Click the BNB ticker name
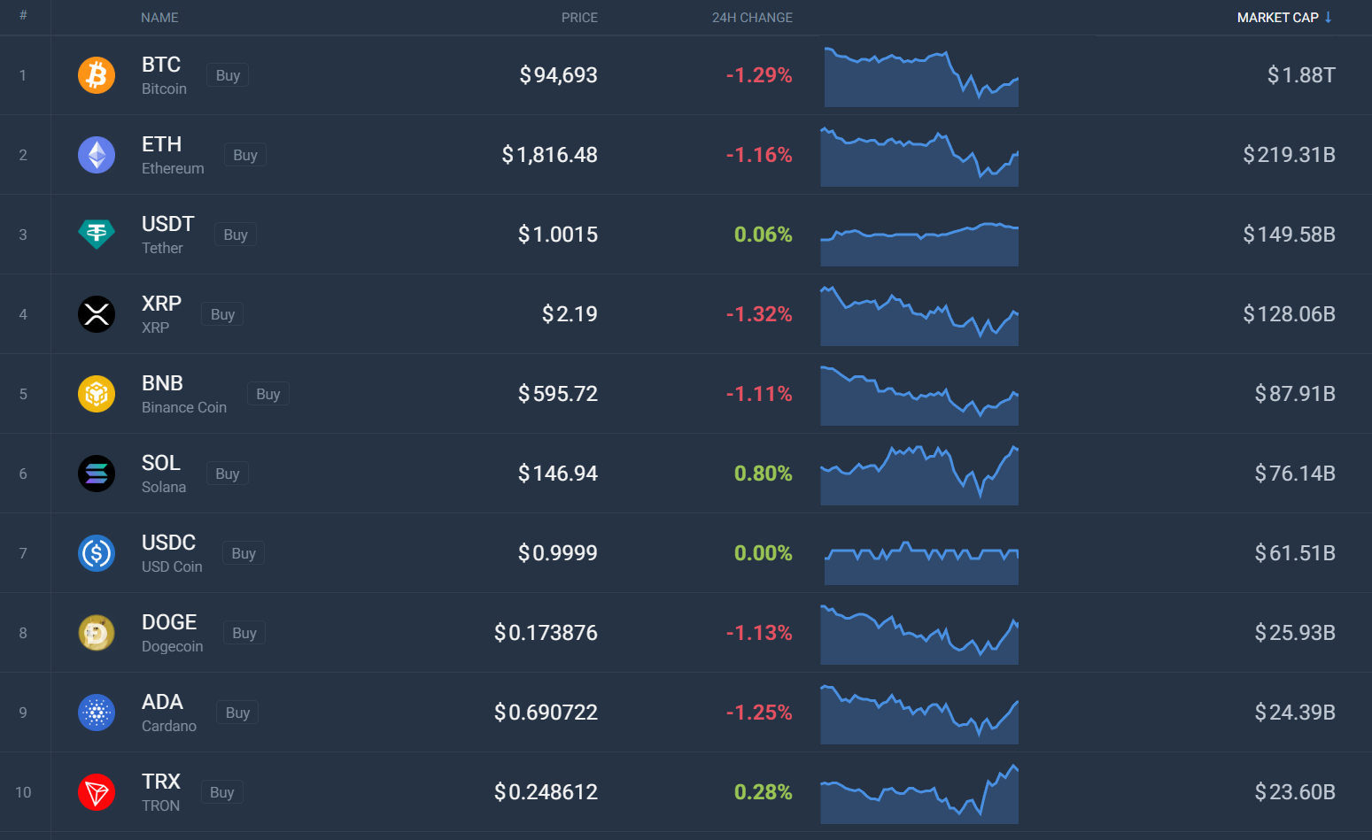The width and height of the screenshot is (1372, 840). [163, 383]
